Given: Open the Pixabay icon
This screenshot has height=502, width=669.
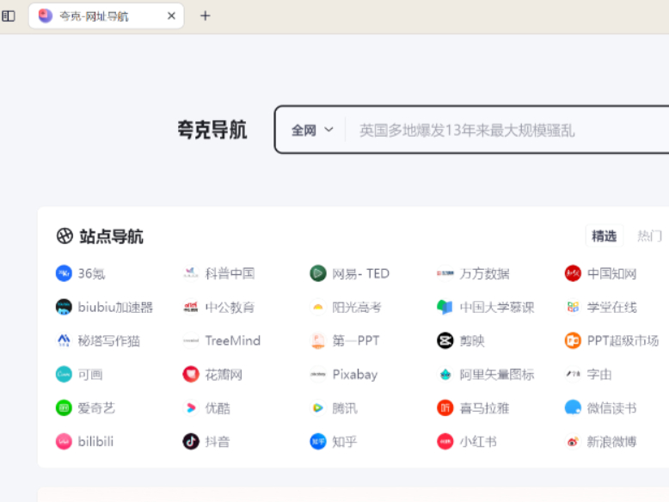Looking at the screenshot, I should (x=318, y=374).
